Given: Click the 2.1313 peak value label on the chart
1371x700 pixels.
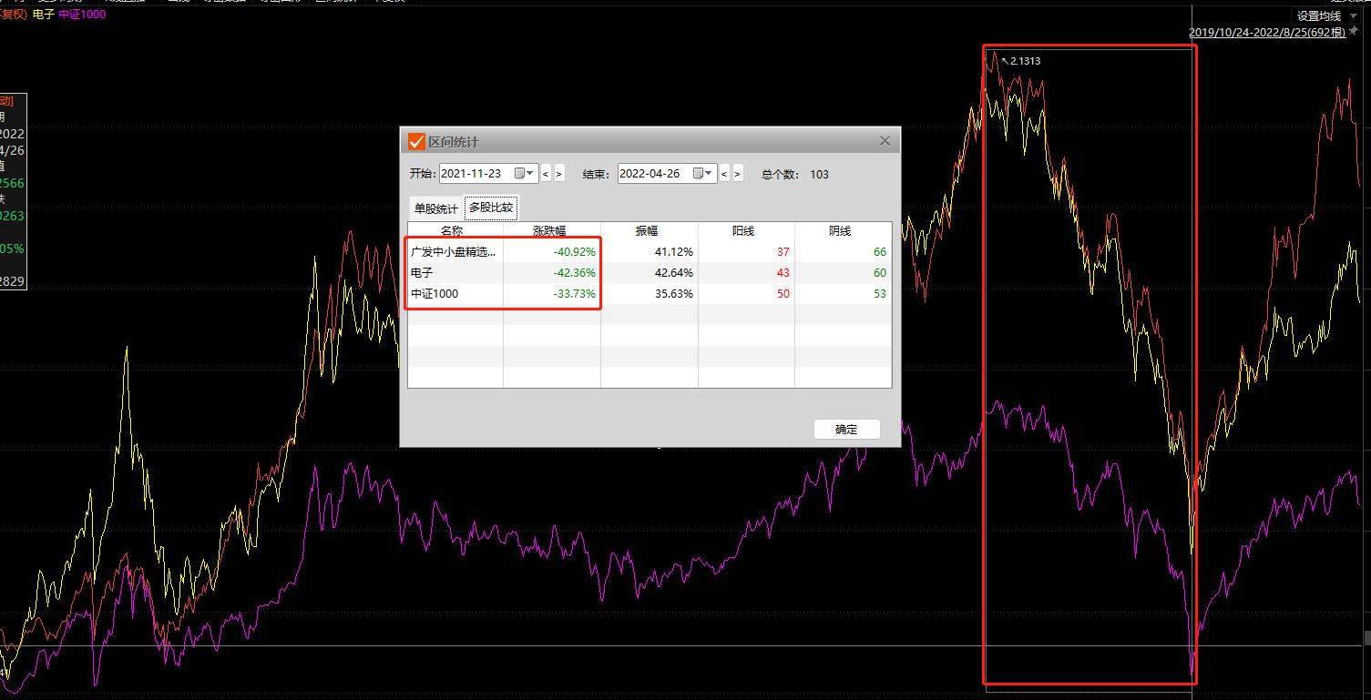Looking at the screenshot, I should tap(1025, 61).
